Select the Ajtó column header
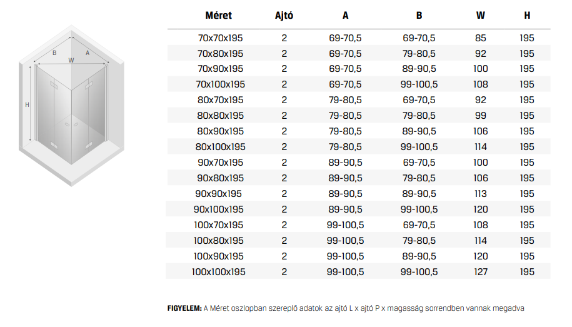 pos(284,16)
